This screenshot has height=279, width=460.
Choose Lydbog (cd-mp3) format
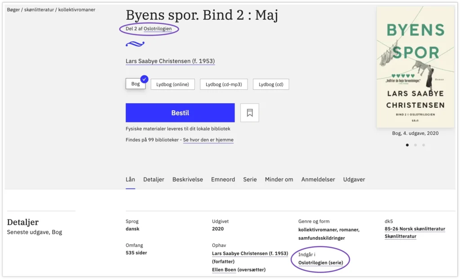224,84
